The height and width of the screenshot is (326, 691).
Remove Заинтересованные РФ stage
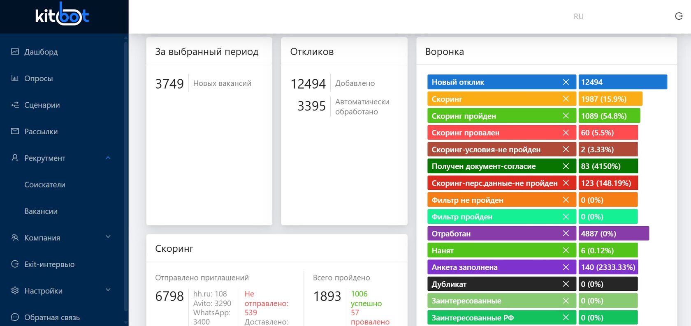coord(566,318)
